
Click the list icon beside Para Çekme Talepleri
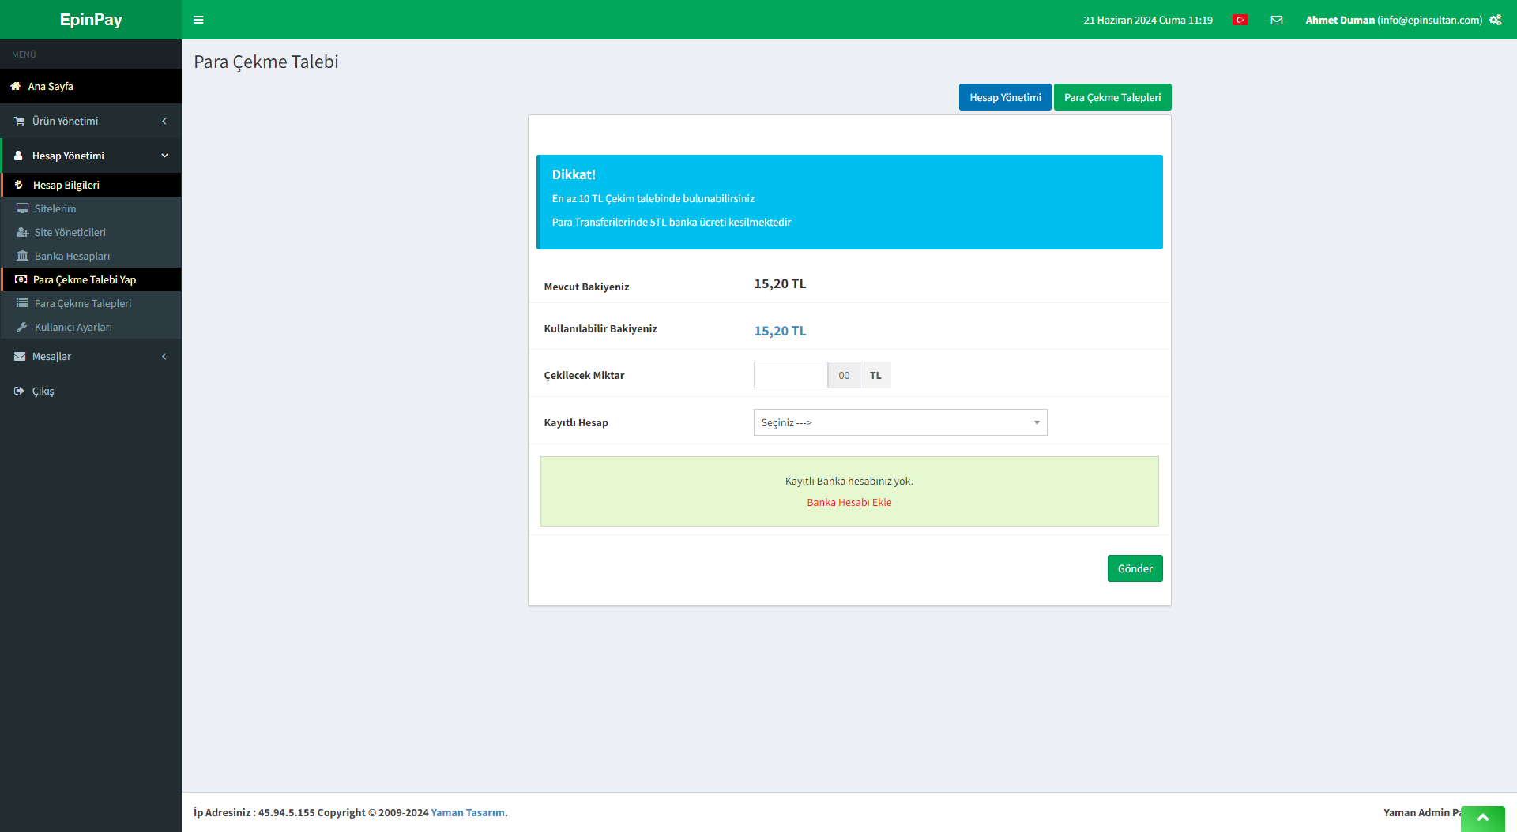tap(22, 303)
